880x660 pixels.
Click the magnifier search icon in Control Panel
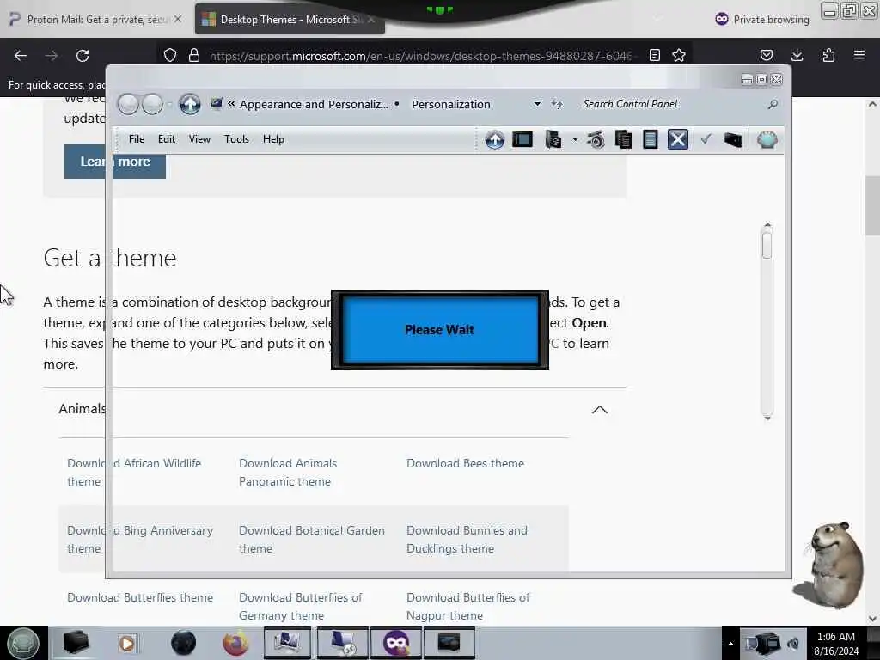[x=773, y=104]
